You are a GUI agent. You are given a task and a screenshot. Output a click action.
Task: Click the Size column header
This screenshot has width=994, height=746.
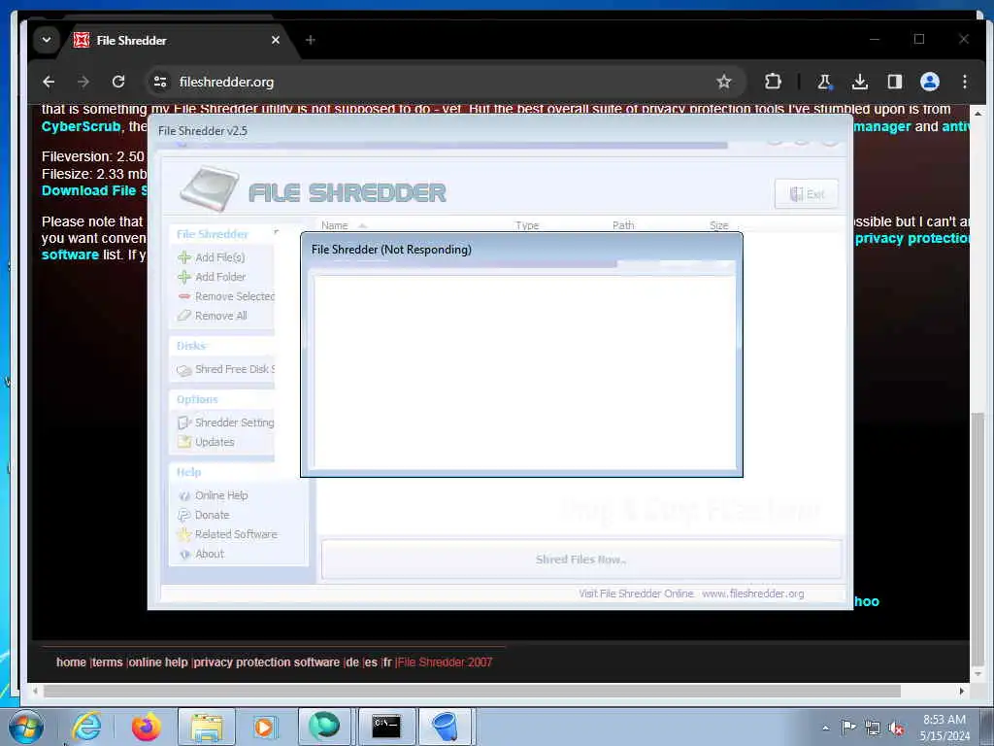719,225
